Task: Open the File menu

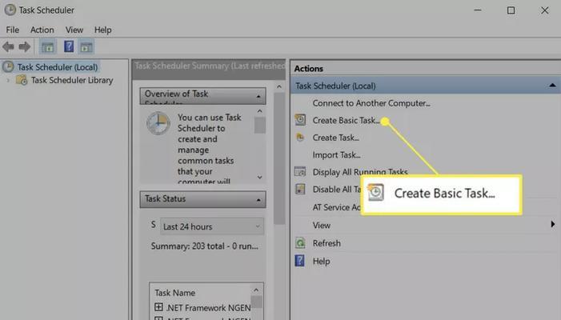Action: pos(13,30)
